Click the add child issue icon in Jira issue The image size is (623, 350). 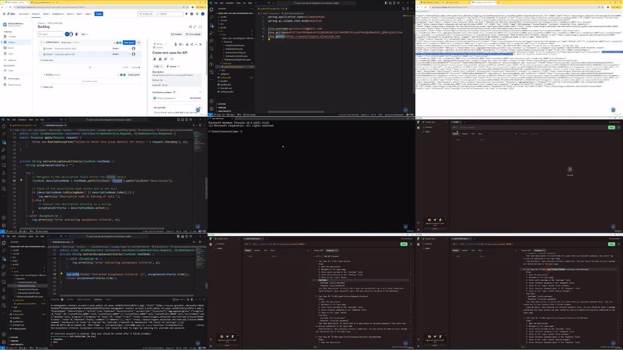[160, 59]
